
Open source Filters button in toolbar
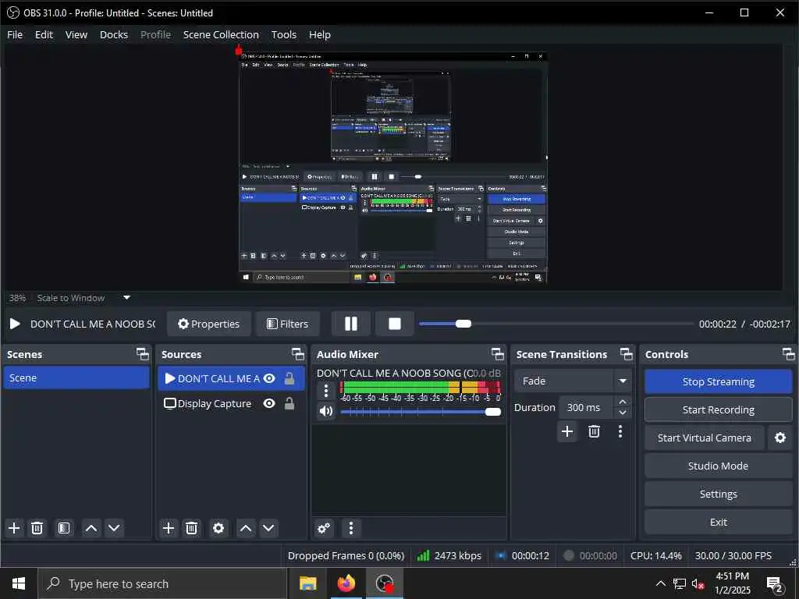tap(288, 324)
